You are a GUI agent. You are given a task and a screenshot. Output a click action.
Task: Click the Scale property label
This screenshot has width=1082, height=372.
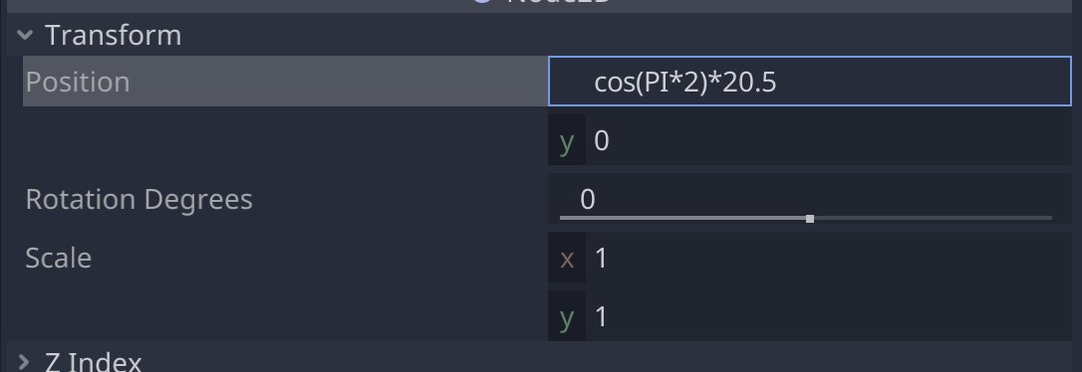tap(58, 258)
